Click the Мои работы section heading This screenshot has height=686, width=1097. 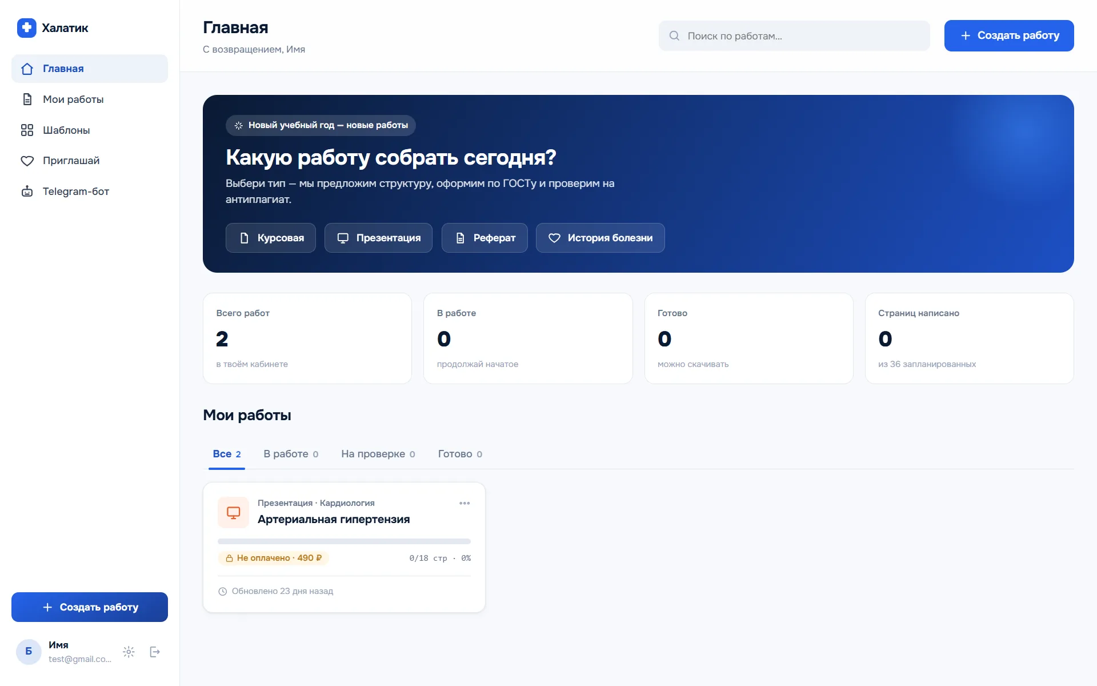tap(247, 415)
